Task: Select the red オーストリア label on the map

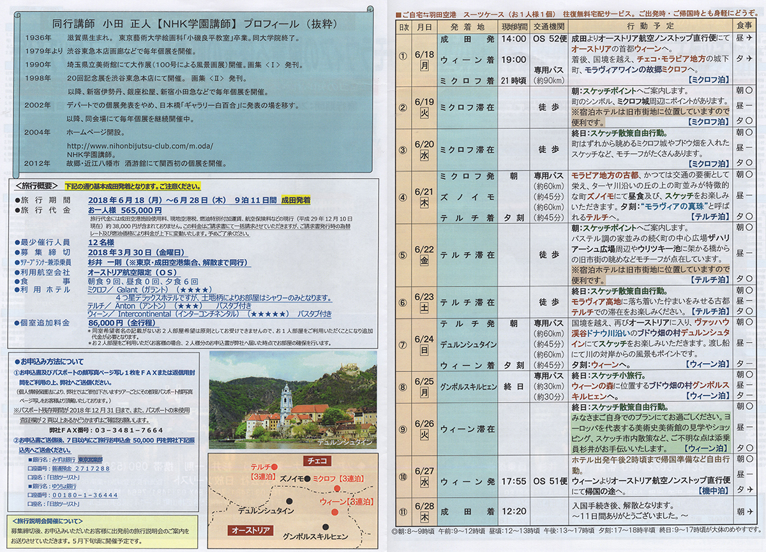Action: 252,531
